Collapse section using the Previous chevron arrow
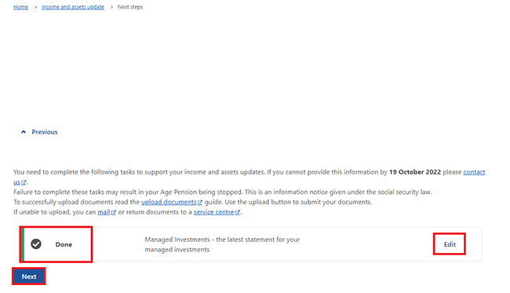The height and width of the screenshot is (293, 510). click(x=24, y=132)
